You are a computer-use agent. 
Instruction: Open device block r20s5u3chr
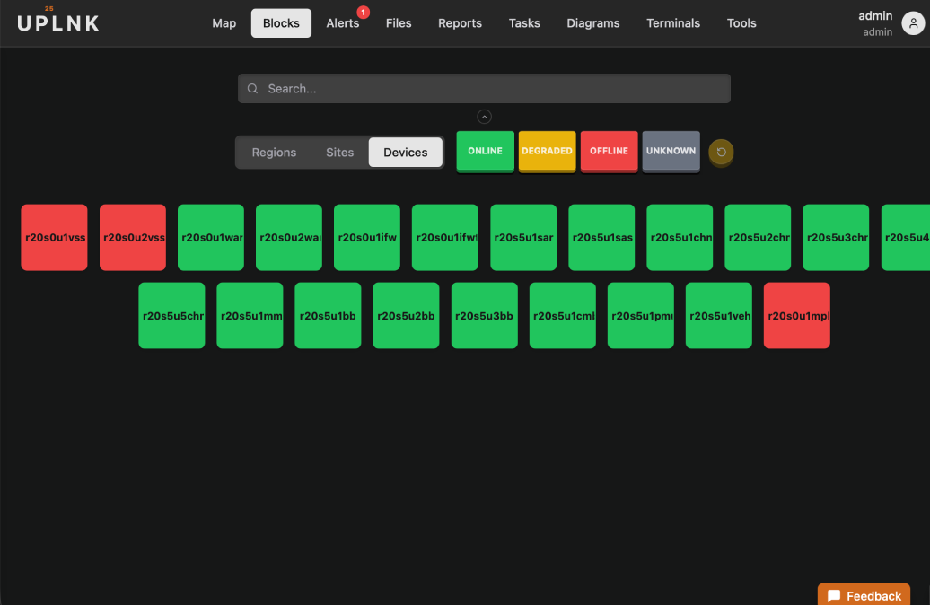click(x=836, y=238)
